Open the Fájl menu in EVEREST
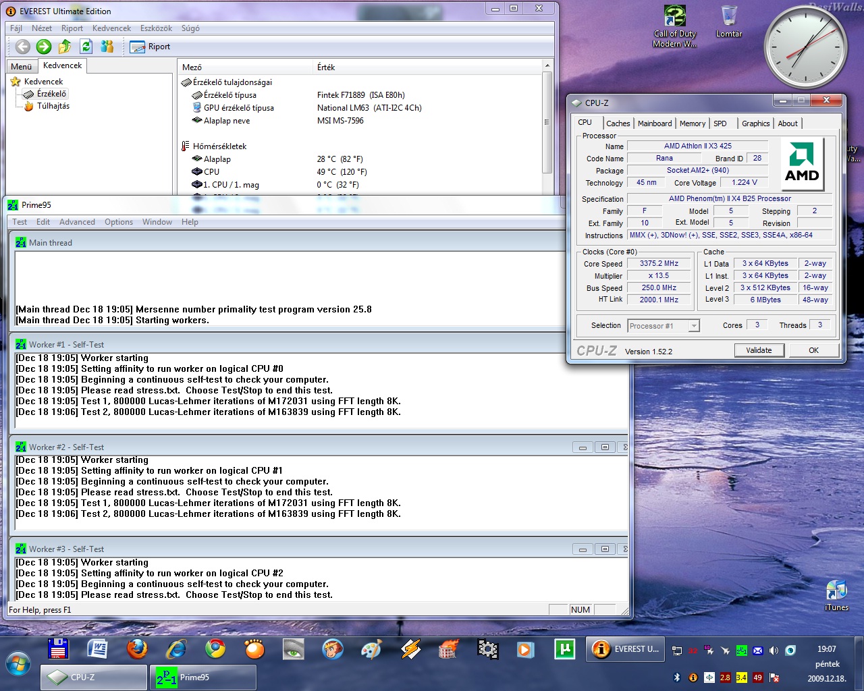 pyautogui.click(x=16, y=28)
